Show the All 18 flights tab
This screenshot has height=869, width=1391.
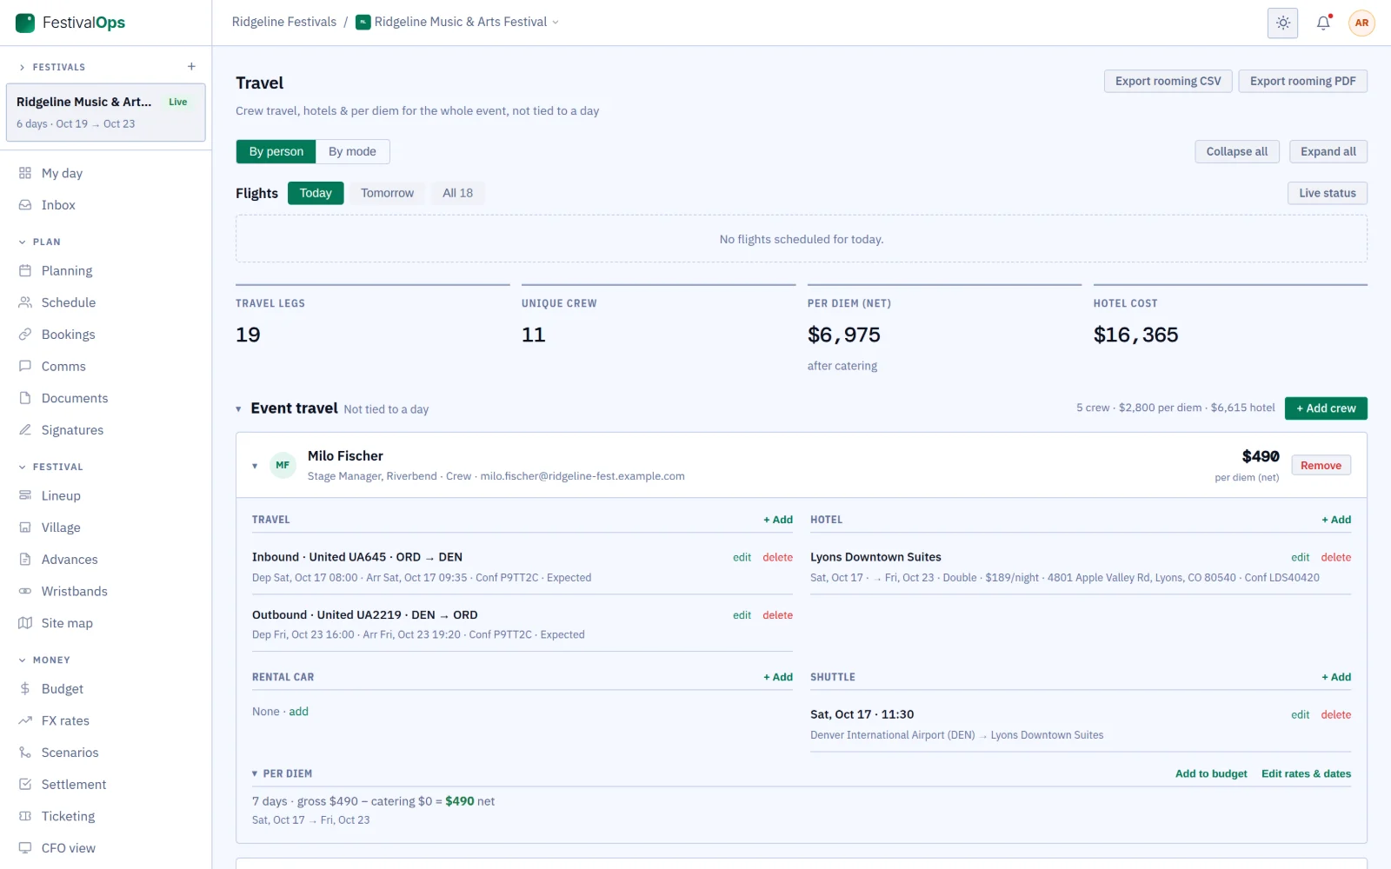tap(457, 193)
